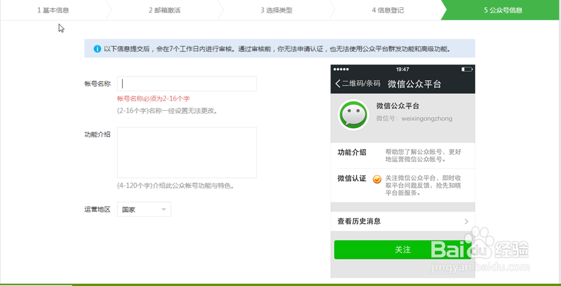Screen dimensions: 561x286
Task: Click the blue info icon in notice bar
Action: [97, 49]
